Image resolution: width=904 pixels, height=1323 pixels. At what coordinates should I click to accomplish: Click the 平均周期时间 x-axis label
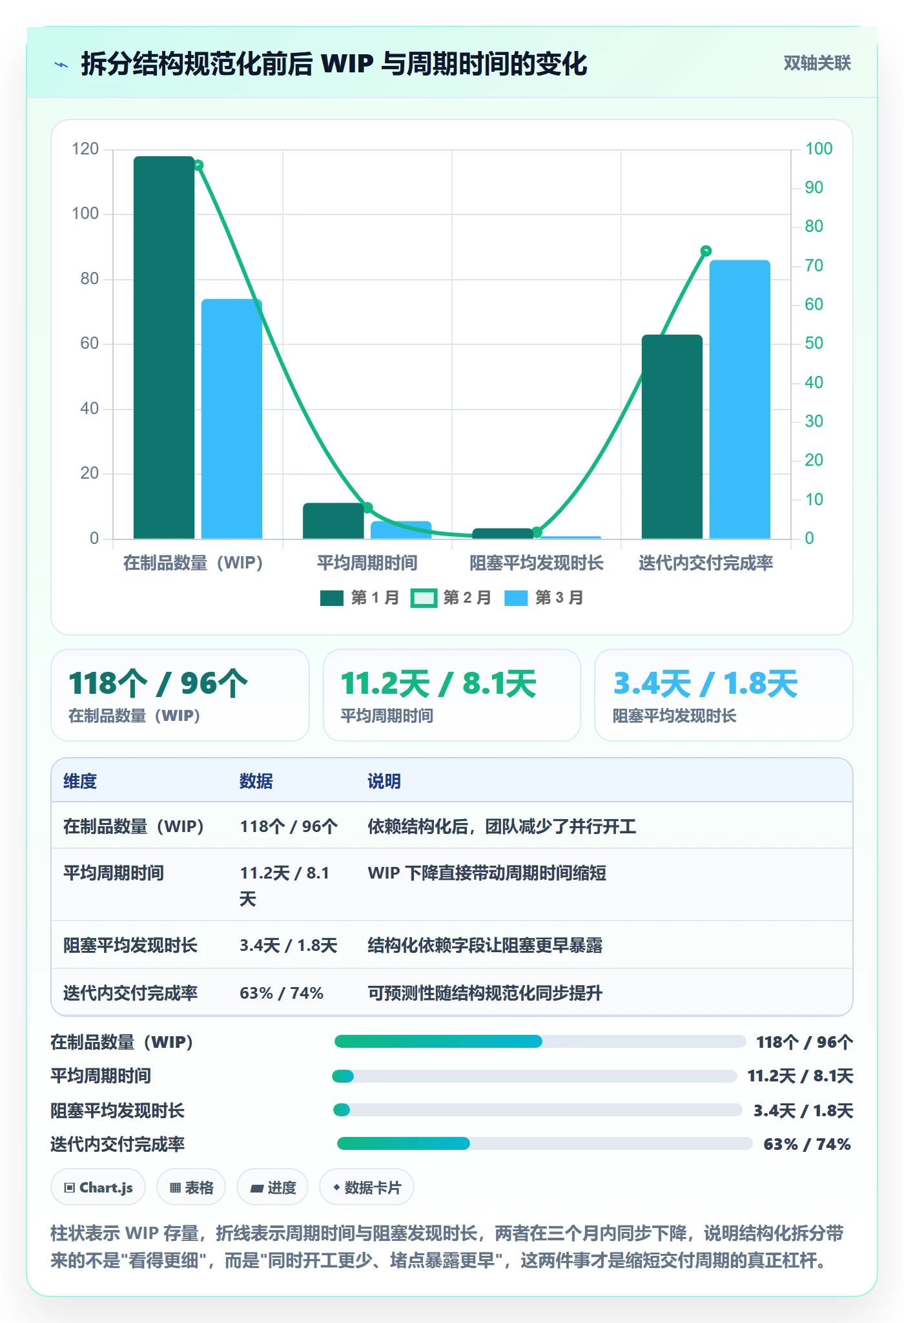367,563
